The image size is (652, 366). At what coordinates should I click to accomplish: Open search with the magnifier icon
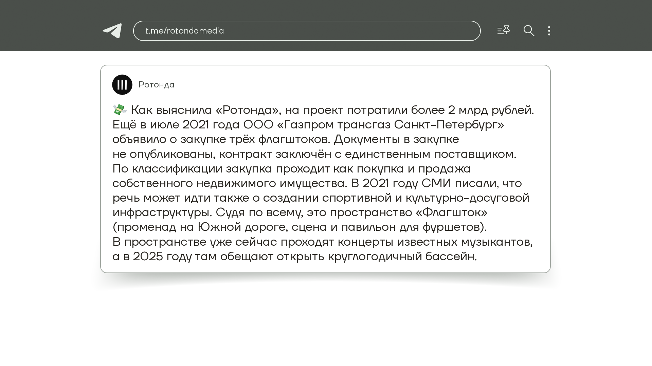click(529, 31)
